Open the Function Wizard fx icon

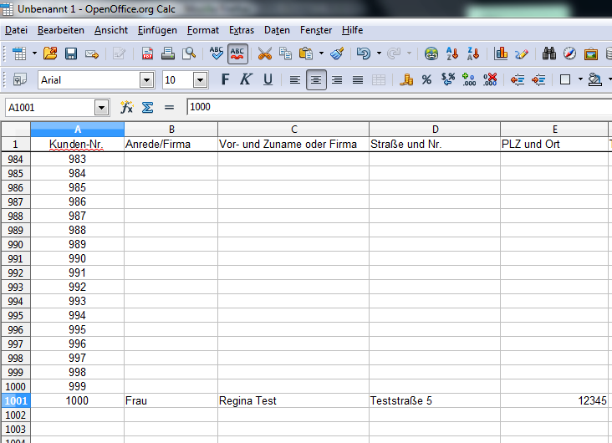pyautogui.click(x=126, y=107)
